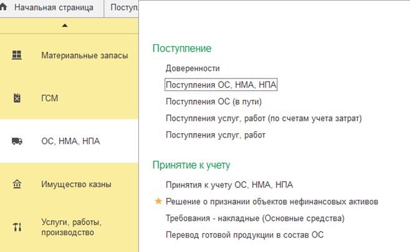Select the ОС, НМА, НПА section

[x=69, y=141]
